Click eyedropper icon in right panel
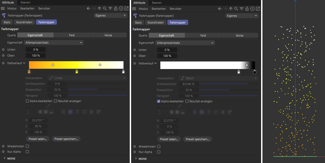 pos(179,106)
